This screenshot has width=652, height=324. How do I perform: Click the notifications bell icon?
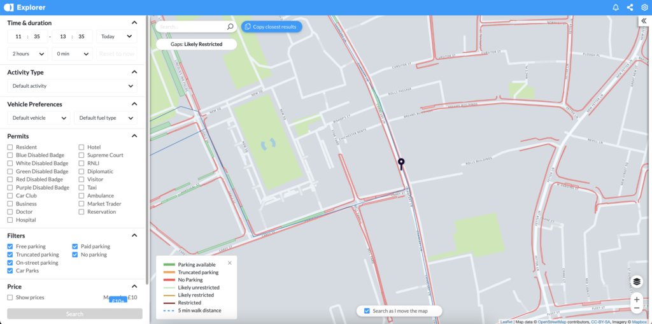(616, 8)
